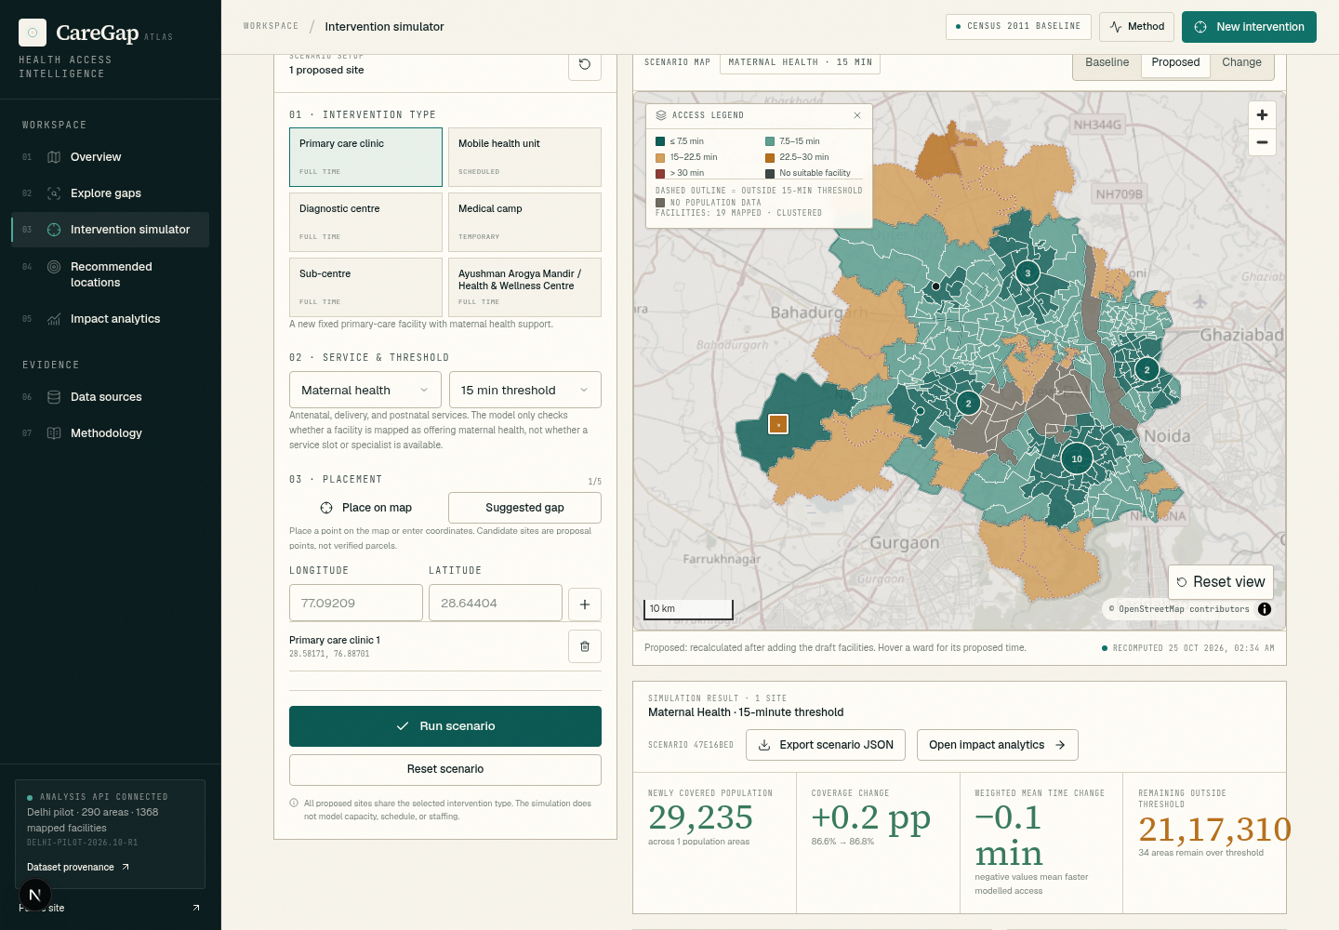Switch map to Baseline tab
The image size is (1339, 930).
1107,62
